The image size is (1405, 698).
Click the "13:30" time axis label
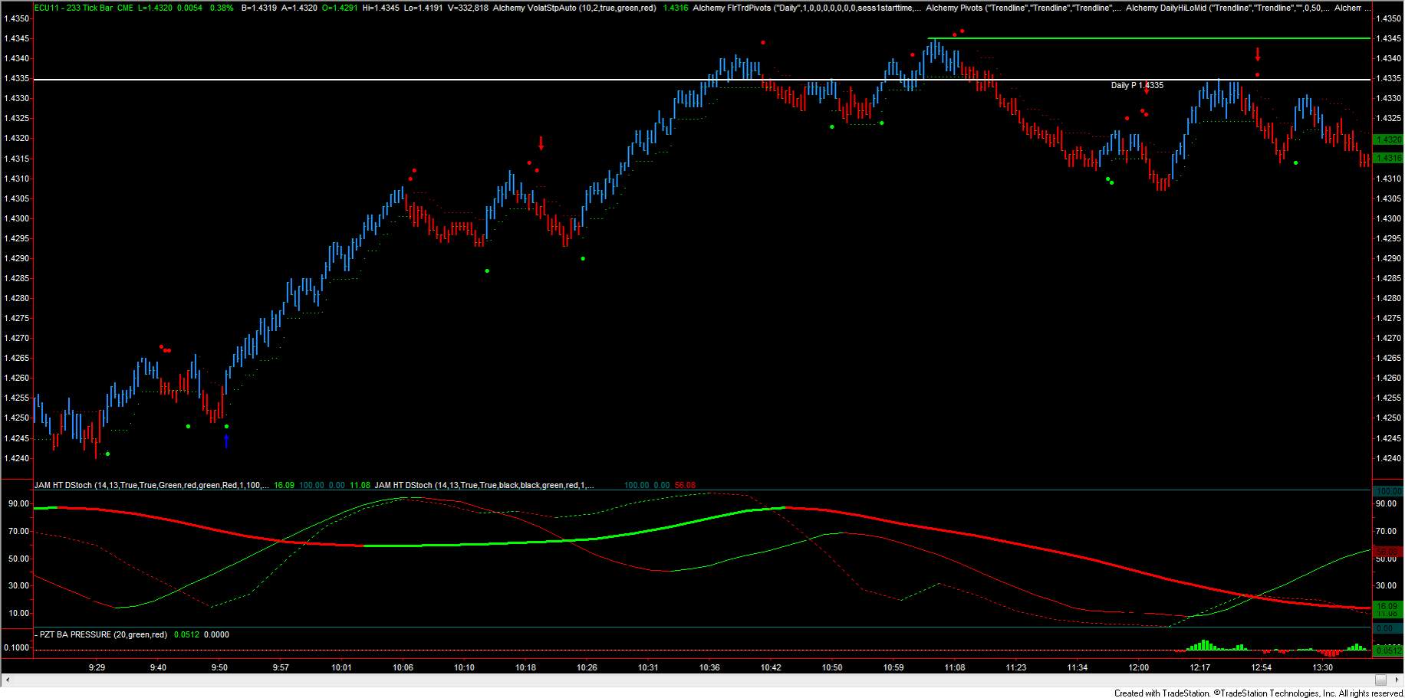click(x=1322, y=667)
